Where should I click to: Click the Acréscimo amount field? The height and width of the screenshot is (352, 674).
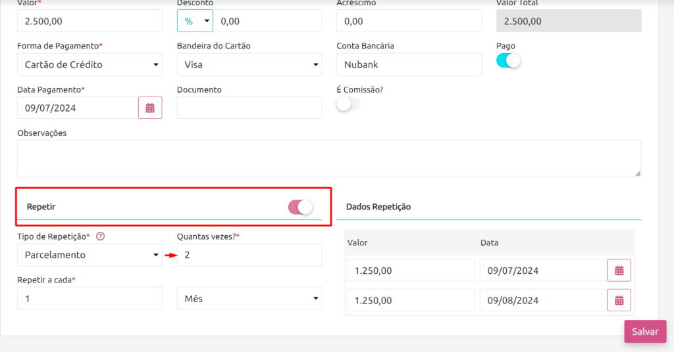(409, 21)
